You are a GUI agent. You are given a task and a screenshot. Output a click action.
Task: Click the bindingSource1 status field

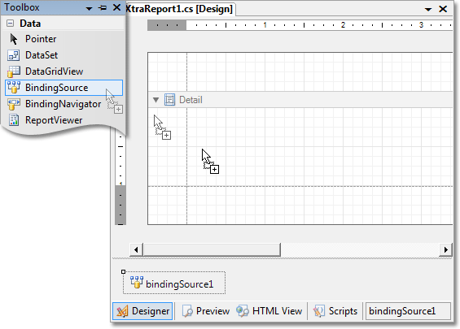(408, 311)
